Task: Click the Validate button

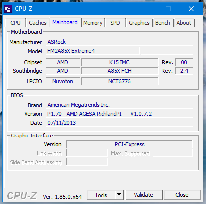Action: click(x=144, y=195)
